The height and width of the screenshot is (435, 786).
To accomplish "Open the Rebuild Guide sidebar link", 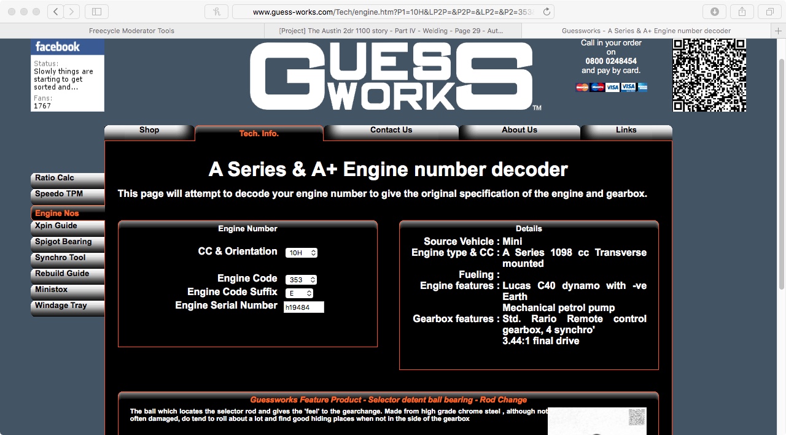I will coord(68,276).
